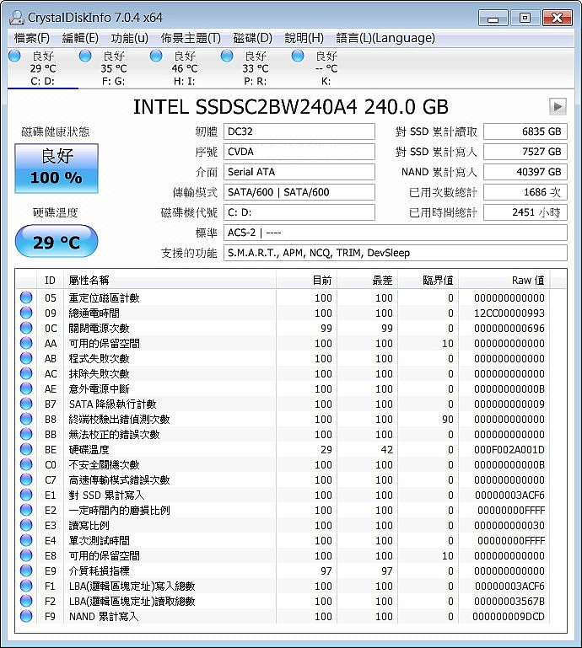582x648 pixels.
Task: Select the C: D: disk tab
Action: [x=43, y=68]
